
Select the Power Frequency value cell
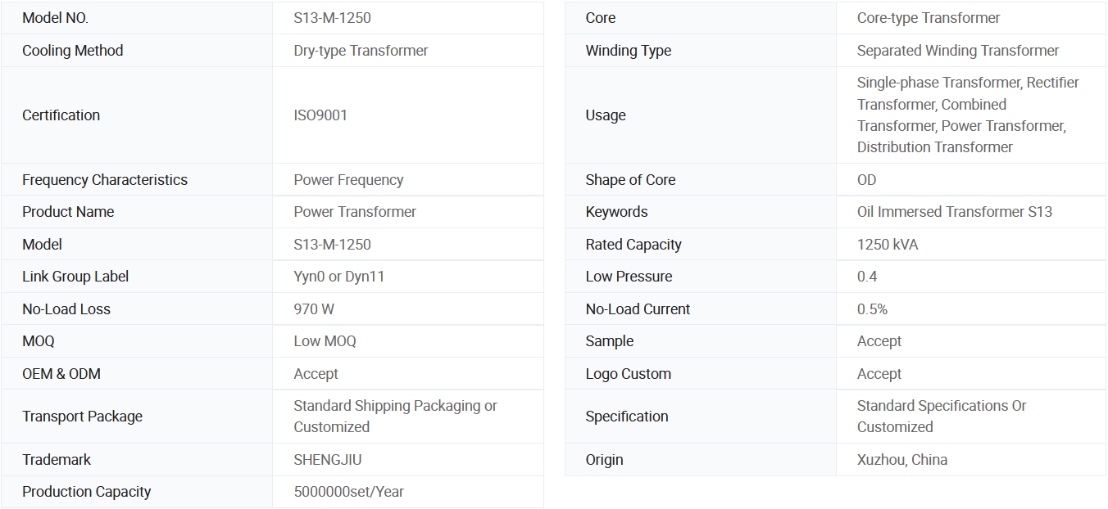(x=348, y=180)
